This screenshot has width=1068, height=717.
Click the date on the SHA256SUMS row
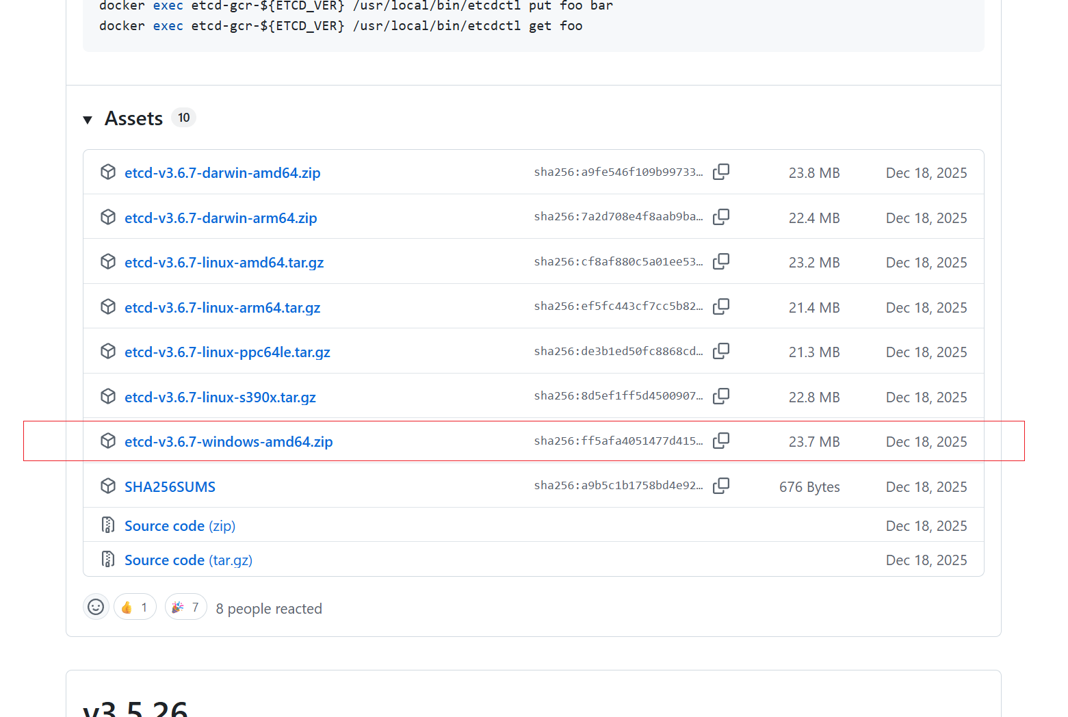(926, 487)
